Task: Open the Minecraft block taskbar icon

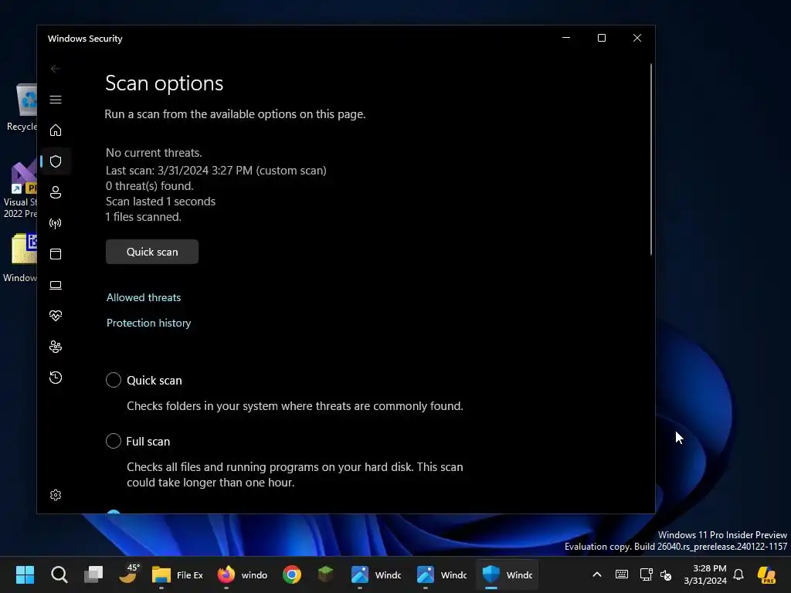Action: (x=325, y=574)
